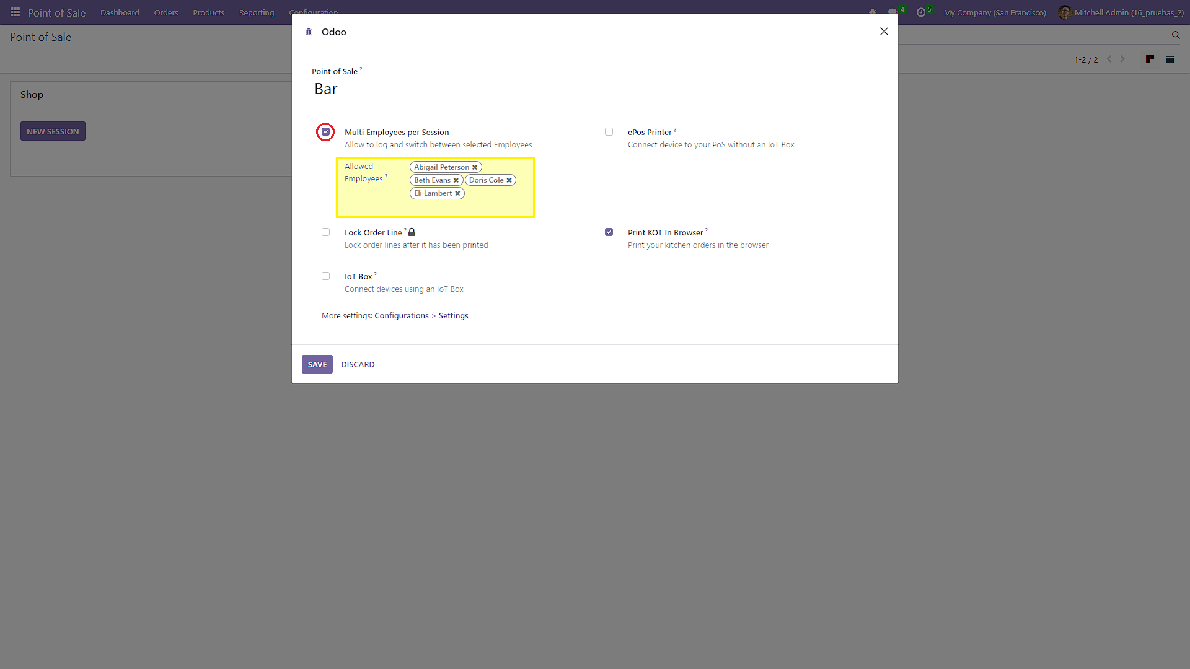Remove Abigail Peterson tag
This screenshot has width=1190, height=669.
[x=475, y=167]
